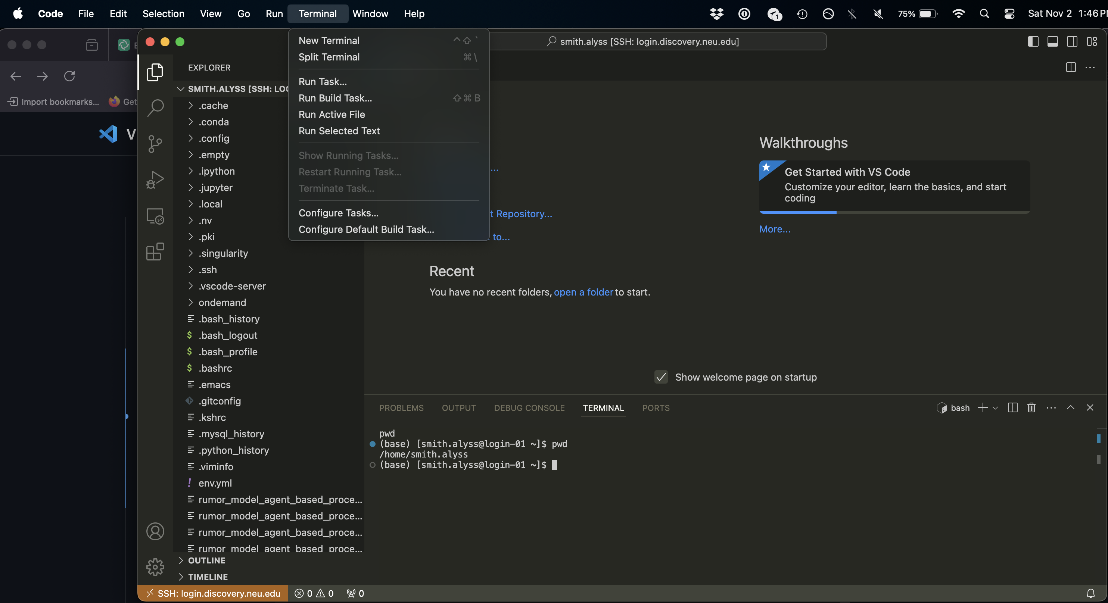The width and height of the screenshot is (1108, 603).
Task: Open the Run and Debug view
Action: [155, 179]
